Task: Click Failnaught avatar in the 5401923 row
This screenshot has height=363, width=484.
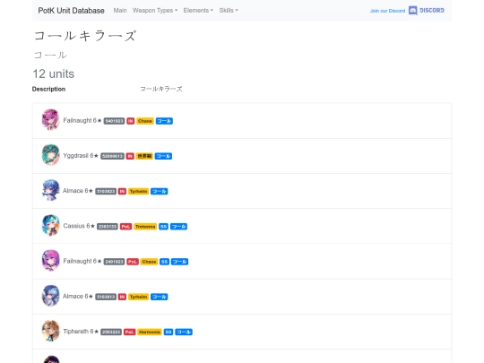Action: (x=50, y=120)
